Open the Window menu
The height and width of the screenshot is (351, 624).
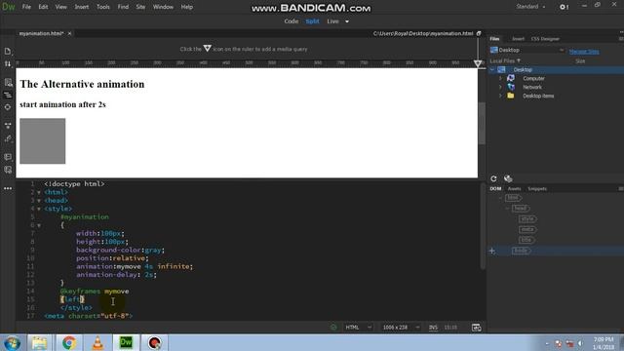(163, 7)
